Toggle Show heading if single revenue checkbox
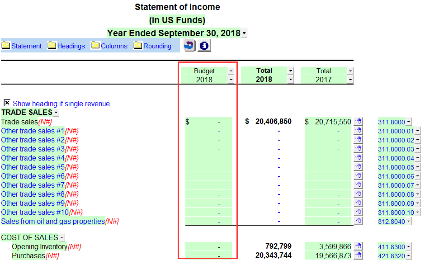The image size is (425, 260). [x=7, y=103]
